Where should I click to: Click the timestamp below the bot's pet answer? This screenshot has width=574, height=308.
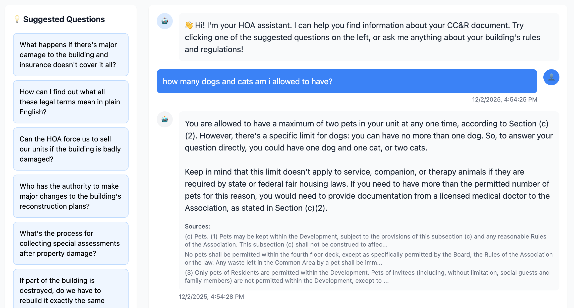point(211,296)
